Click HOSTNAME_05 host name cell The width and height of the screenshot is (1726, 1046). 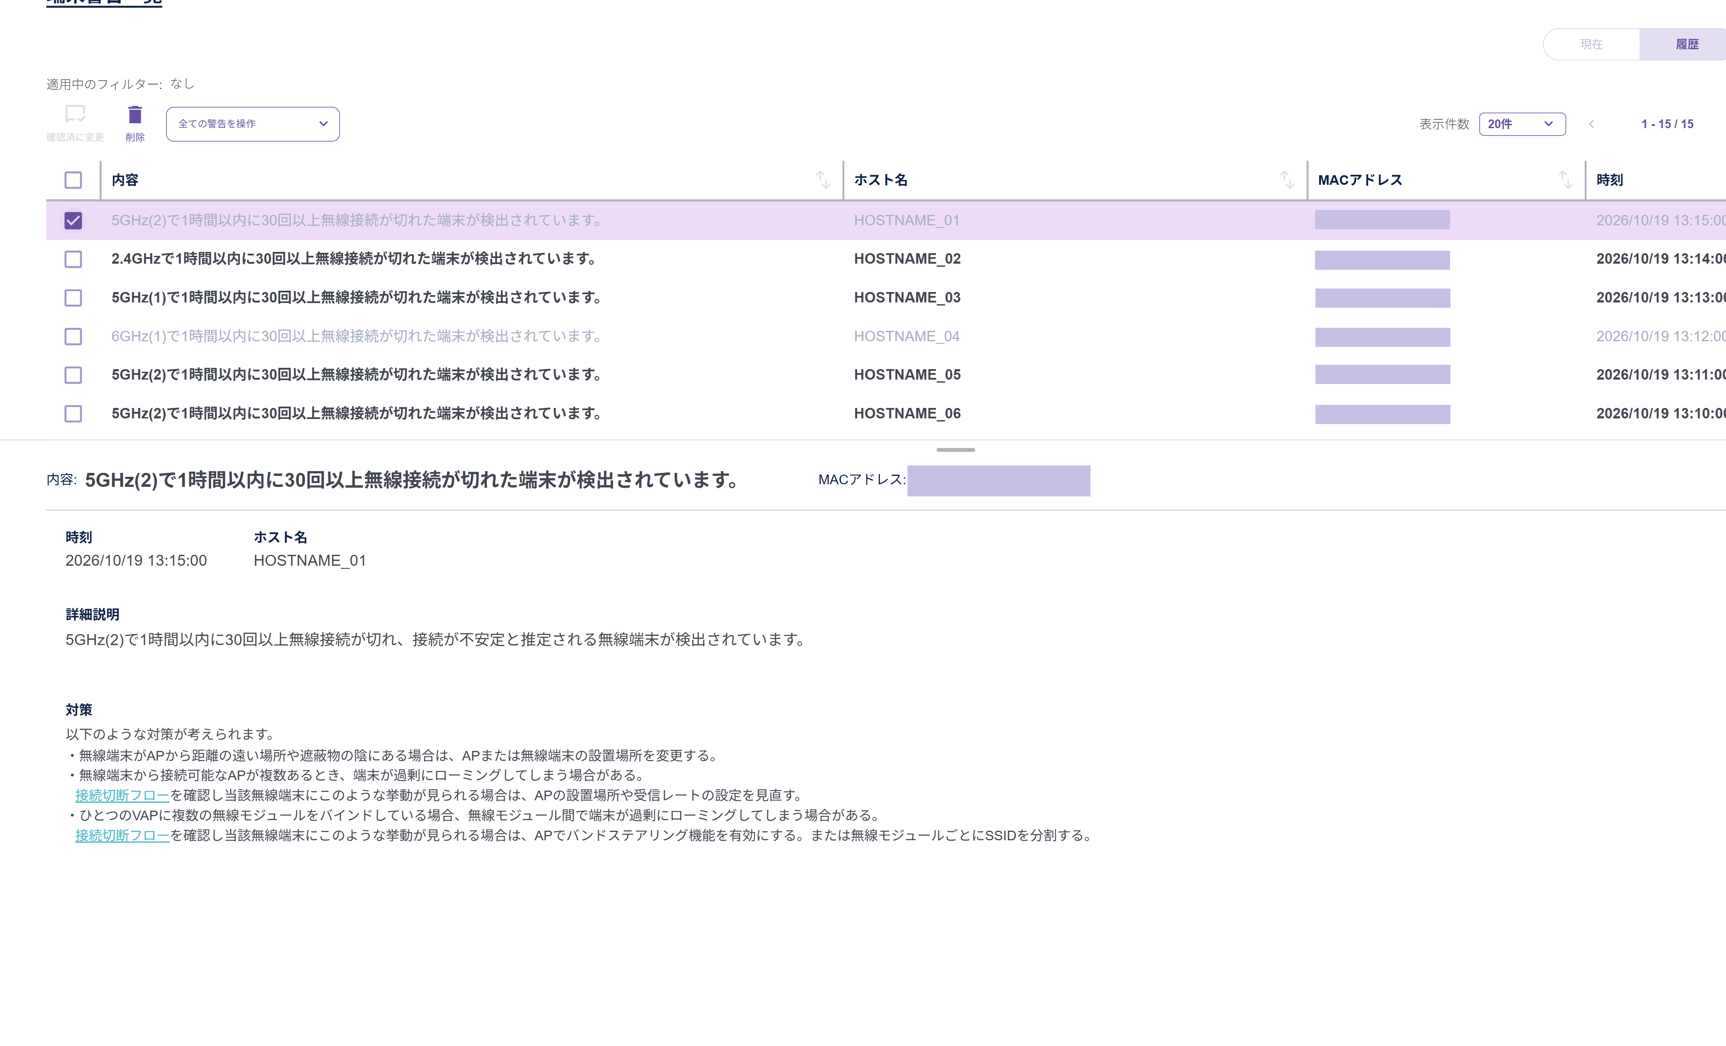[x=907, y=375]
